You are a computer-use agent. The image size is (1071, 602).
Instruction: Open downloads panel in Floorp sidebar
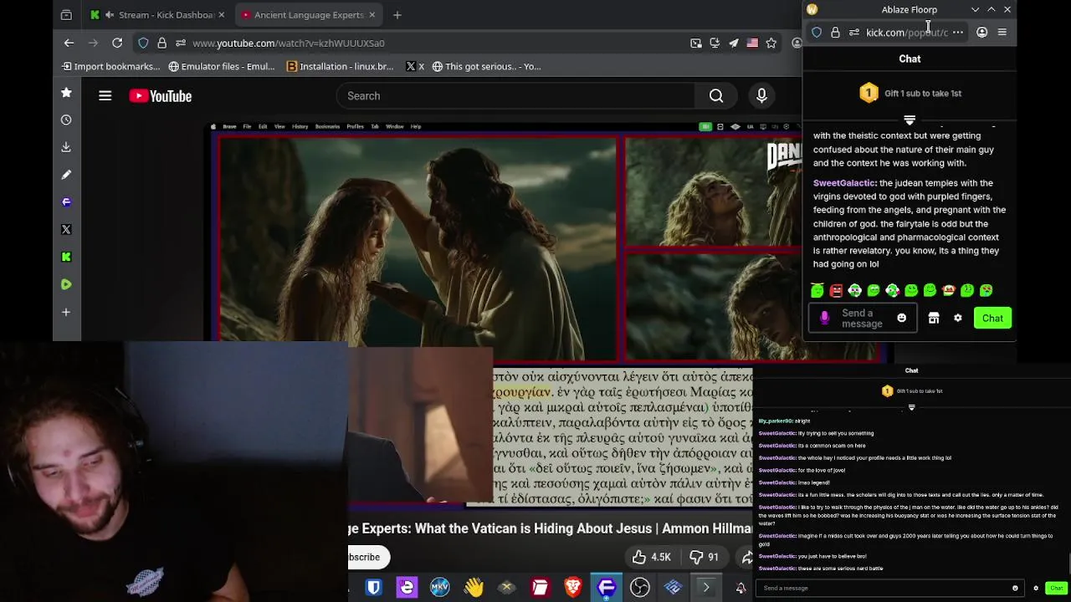[x=66, y=147]
